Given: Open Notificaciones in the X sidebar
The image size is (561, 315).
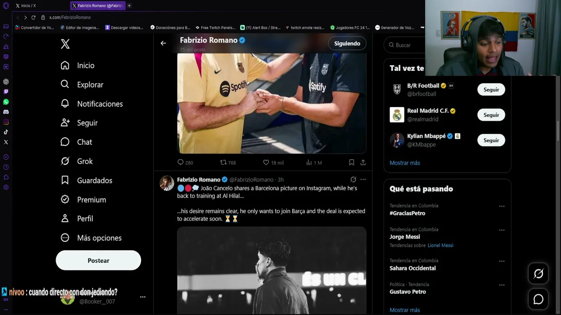Looking at the screenshot, I should click(92, 104).
